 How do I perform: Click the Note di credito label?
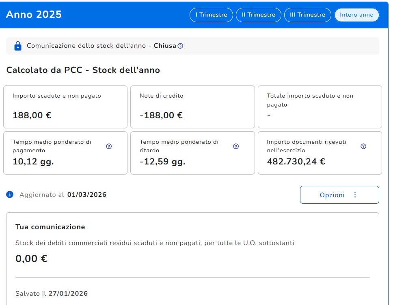162,96
